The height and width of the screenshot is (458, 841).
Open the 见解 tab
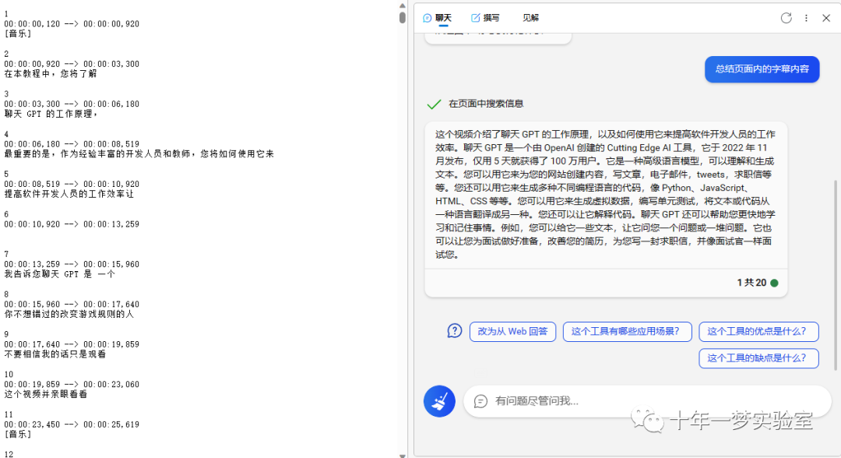coord(530,18)
